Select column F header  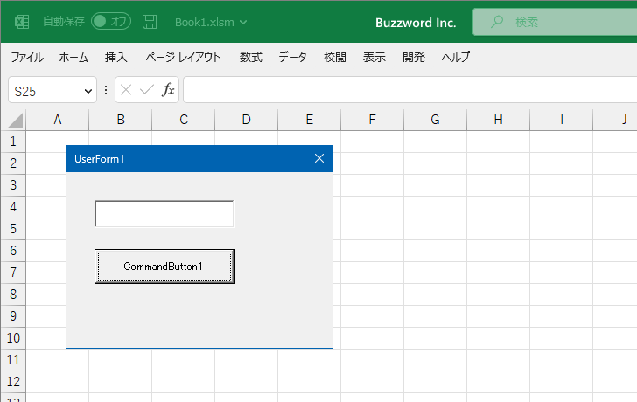(x=372, y=120)
